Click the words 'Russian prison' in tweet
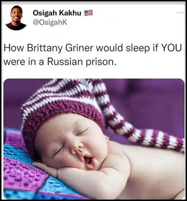 click(x=81, y=62)
